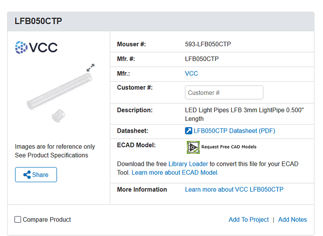
Task: Click into the Customer # input field
Action: coord(224,93)
